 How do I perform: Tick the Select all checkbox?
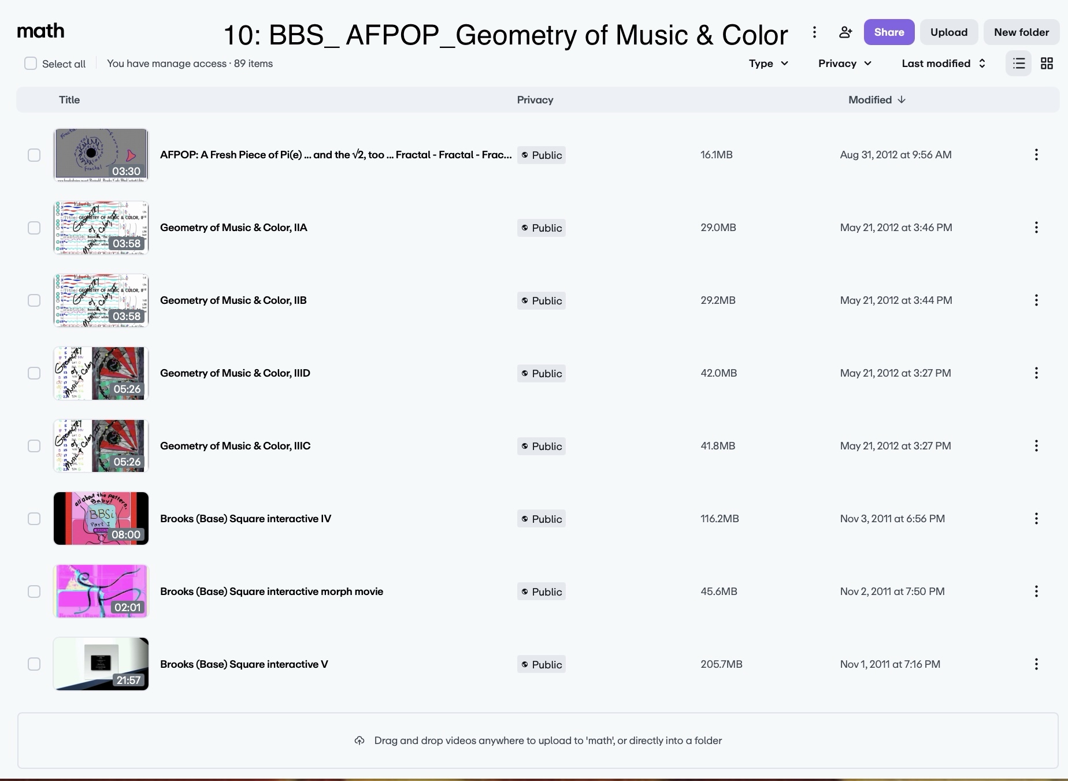click(31, 64)
